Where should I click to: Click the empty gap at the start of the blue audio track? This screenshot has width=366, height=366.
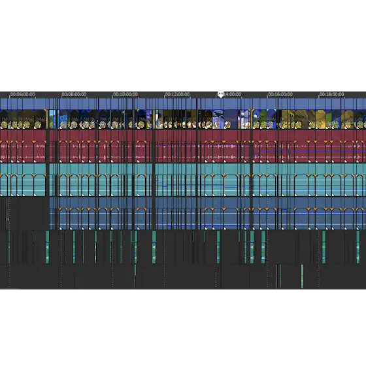[x=25, y=213]
